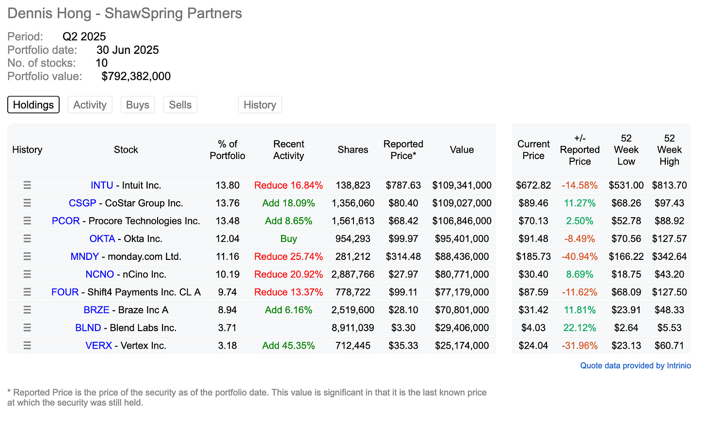Click the Value column header
Viewport: 706px width, 433px height.
[462, 150]
